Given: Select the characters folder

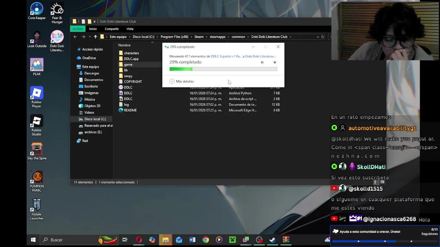Looking at the screenshot, I should tap(131, 53).
